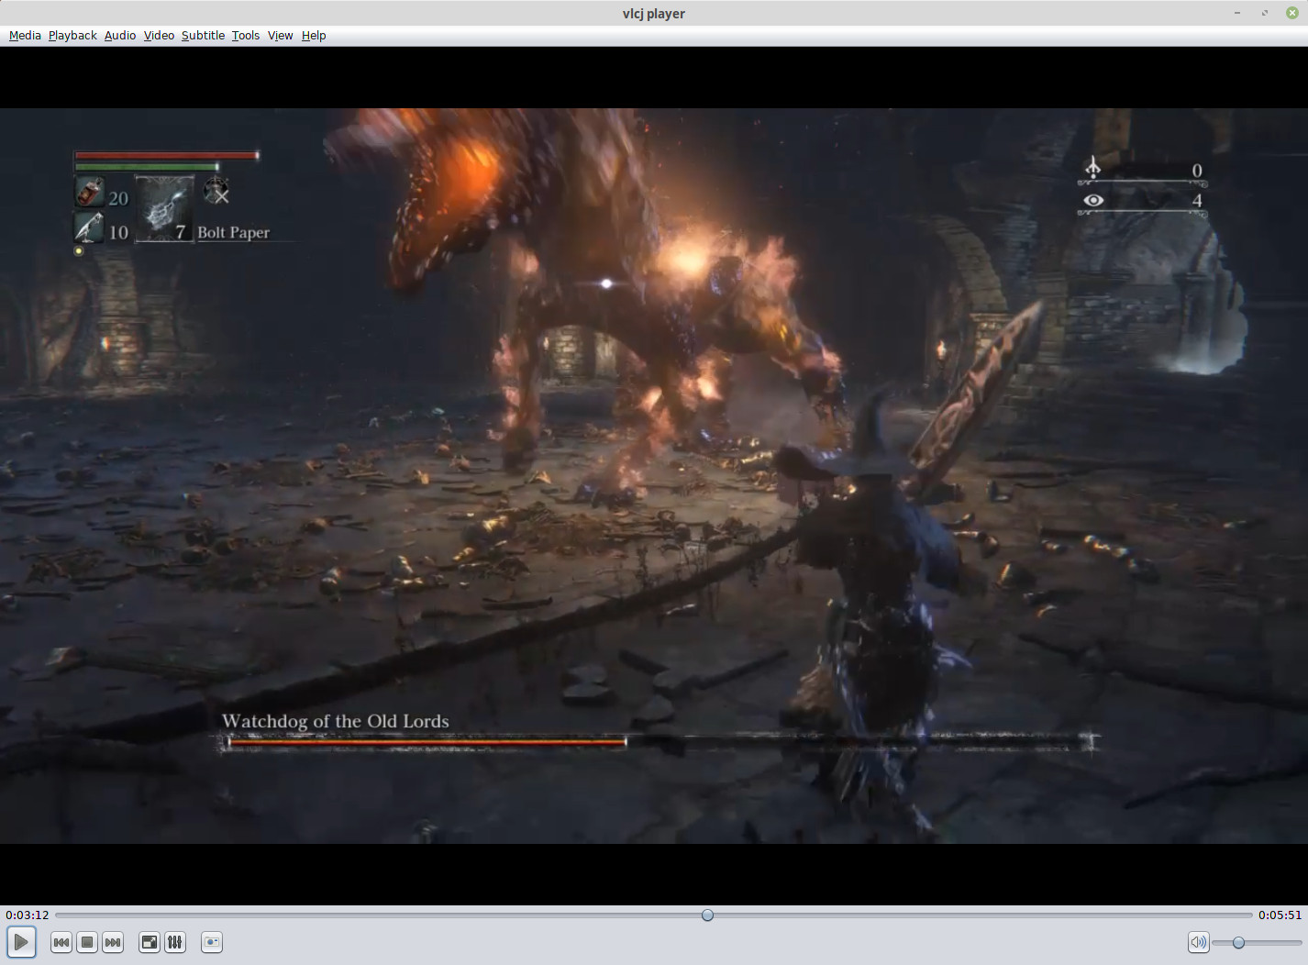Minimize the vlcj player window
Image resolution: width=1308 pixels, height=965 pixels.
point(1236,13)
